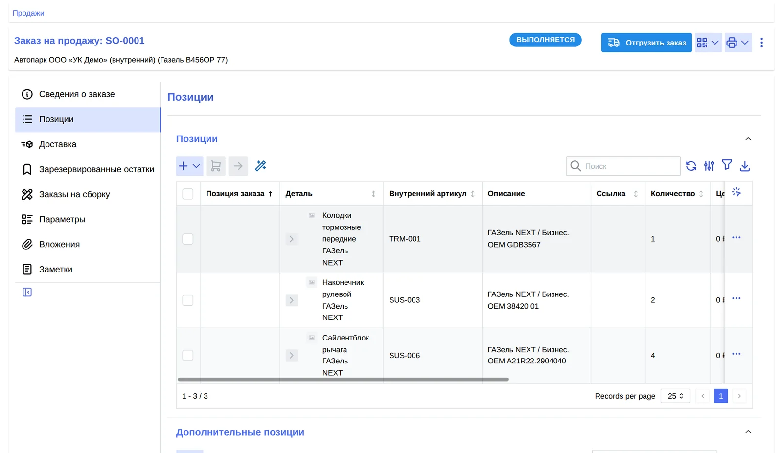Click the Отгрузить заказ button
783x453 pixels.
click(x=646, y=43)
